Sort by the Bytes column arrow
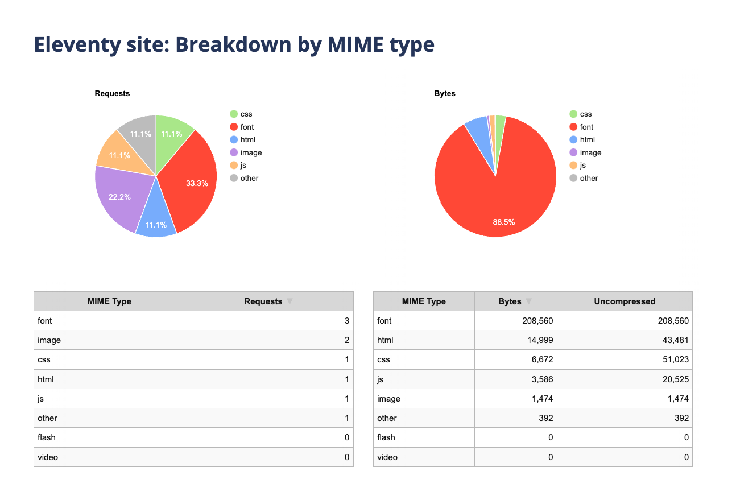The image size is (732, 500). coord(528,301)
